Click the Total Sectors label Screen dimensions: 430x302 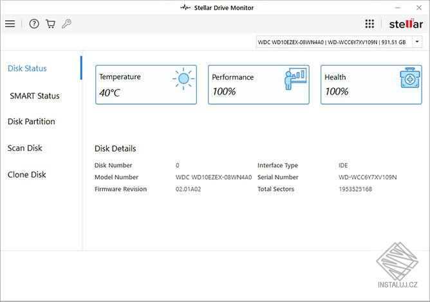(276, 189)
